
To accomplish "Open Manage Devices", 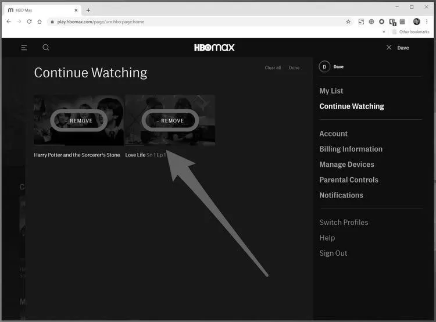I will pos(346,164).
